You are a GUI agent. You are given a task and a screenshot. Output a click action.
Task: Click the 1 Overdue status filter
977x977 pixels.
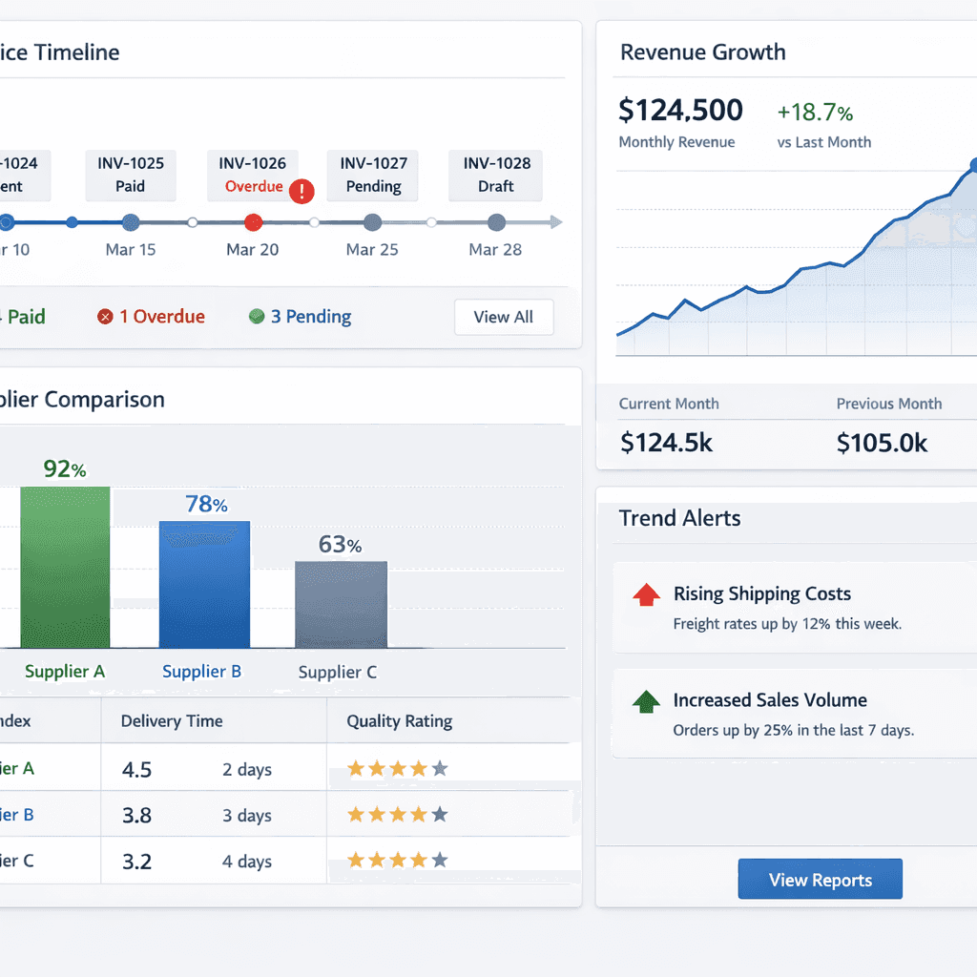point(152,317)
